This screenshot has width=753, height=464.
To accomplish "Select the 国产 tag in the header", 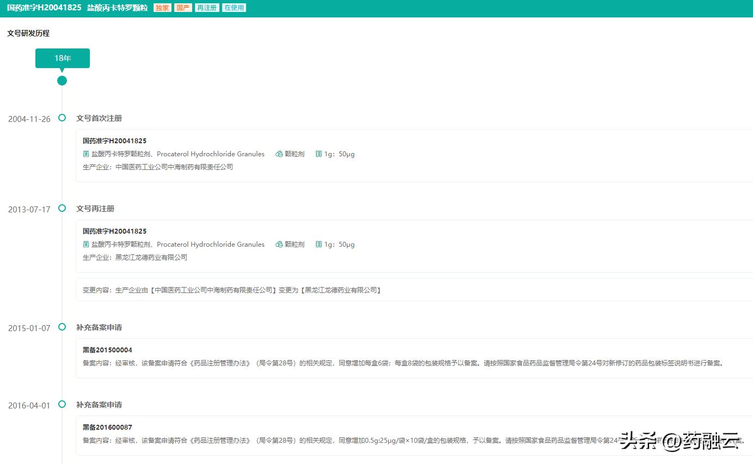I will tap(183, 8).
